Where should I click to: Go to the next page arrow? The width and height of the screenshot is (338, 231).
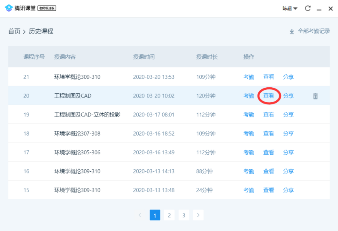(198, 215)
